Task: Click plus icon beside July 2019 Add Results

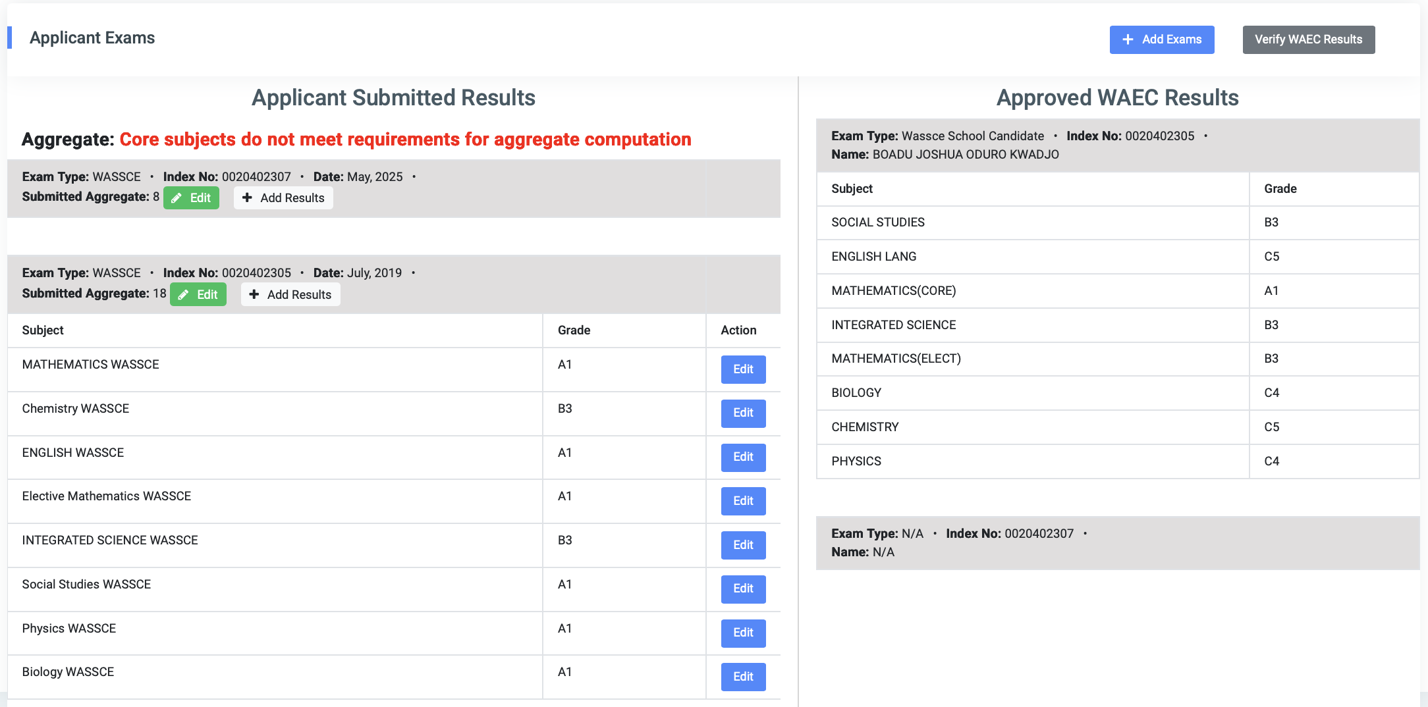Action: 254,294
